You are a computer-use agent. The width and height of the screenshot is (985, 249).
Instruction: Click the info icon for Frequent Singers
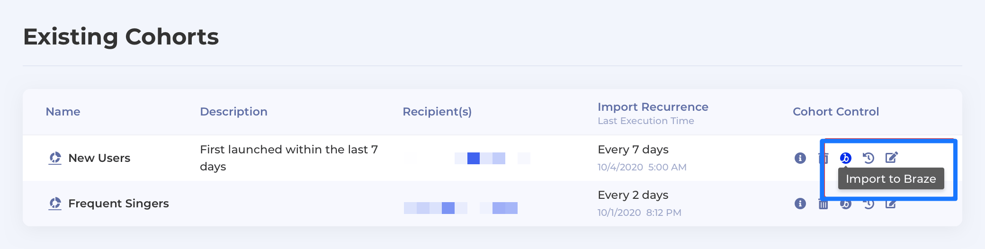click(800, 204)
